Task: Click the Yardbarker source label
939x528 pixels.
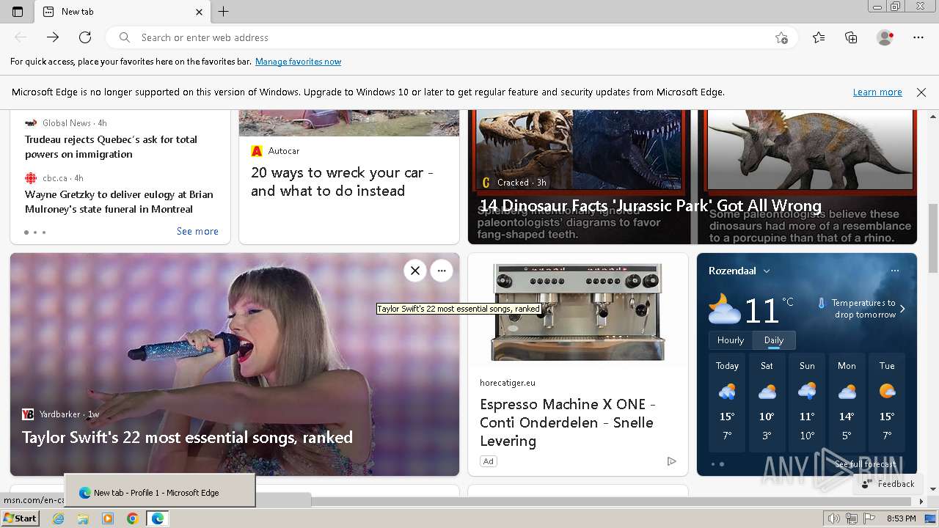Action: [x=60, y=414]
